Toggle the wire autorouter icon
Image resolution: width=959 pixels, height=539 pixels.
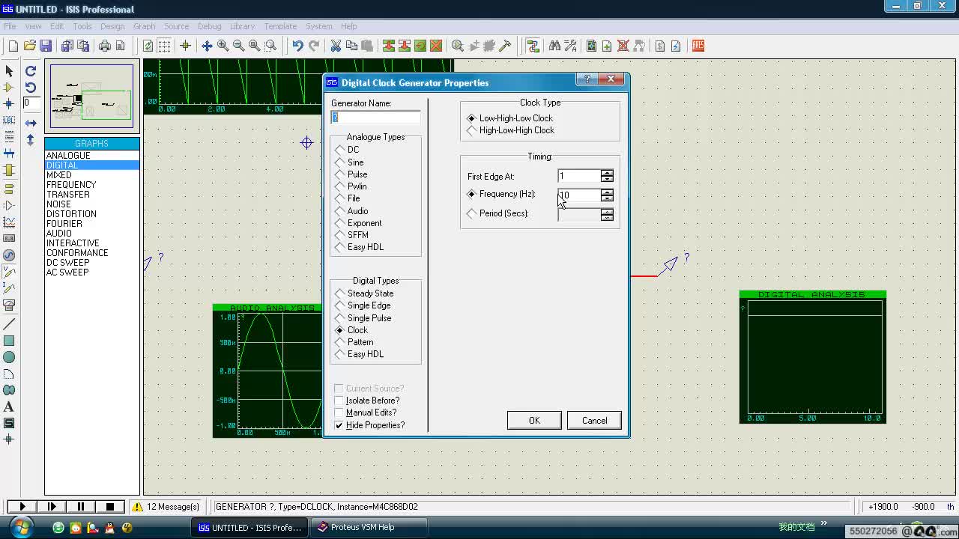click(533, 46)
